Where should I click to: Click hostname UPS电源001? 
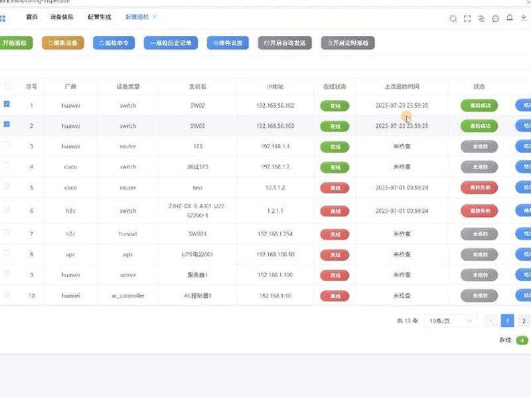(197, 254)
